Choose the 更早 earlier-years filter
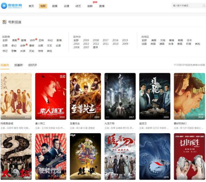This screenshot has width=206, height=182. point(96,47)
